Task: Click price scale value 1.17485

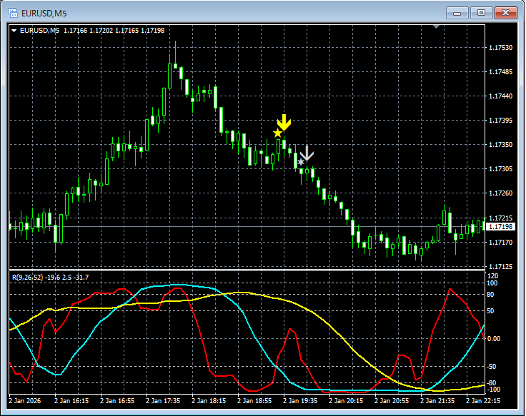Action: coord(500,71)
